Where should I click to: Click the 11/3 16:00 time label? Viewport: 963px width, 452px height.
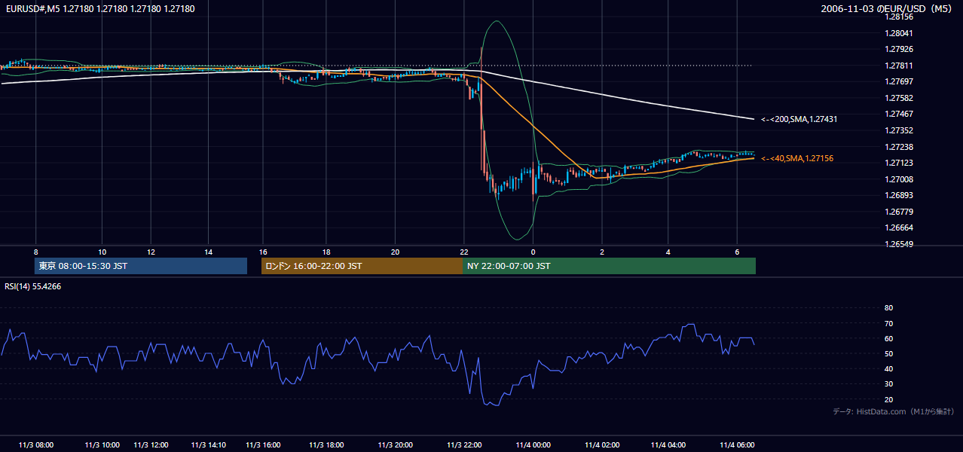tap(262, 444)
